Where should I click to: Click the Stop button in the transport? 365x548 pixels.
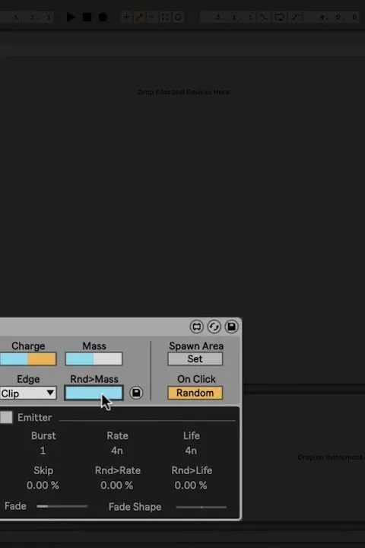tap(87, 17)
